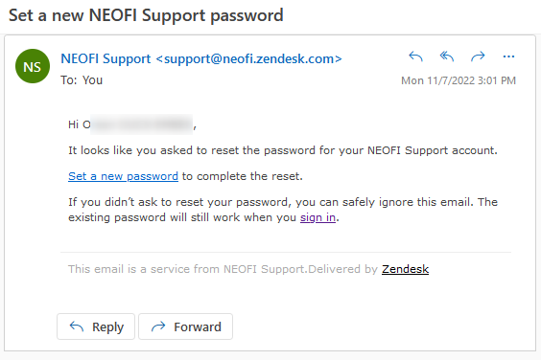
Task: Click the Mon 11/7/2022 3:01 PM timestamp
Action: [459, 80]
